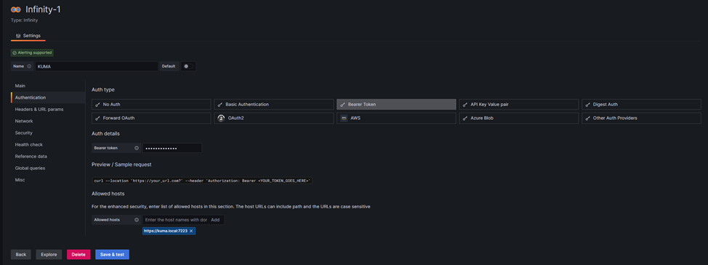Viewport: 708px width, 265px height.
Task: Click the Name info icon
Action: pyautogui.click(x=29, y=66)
